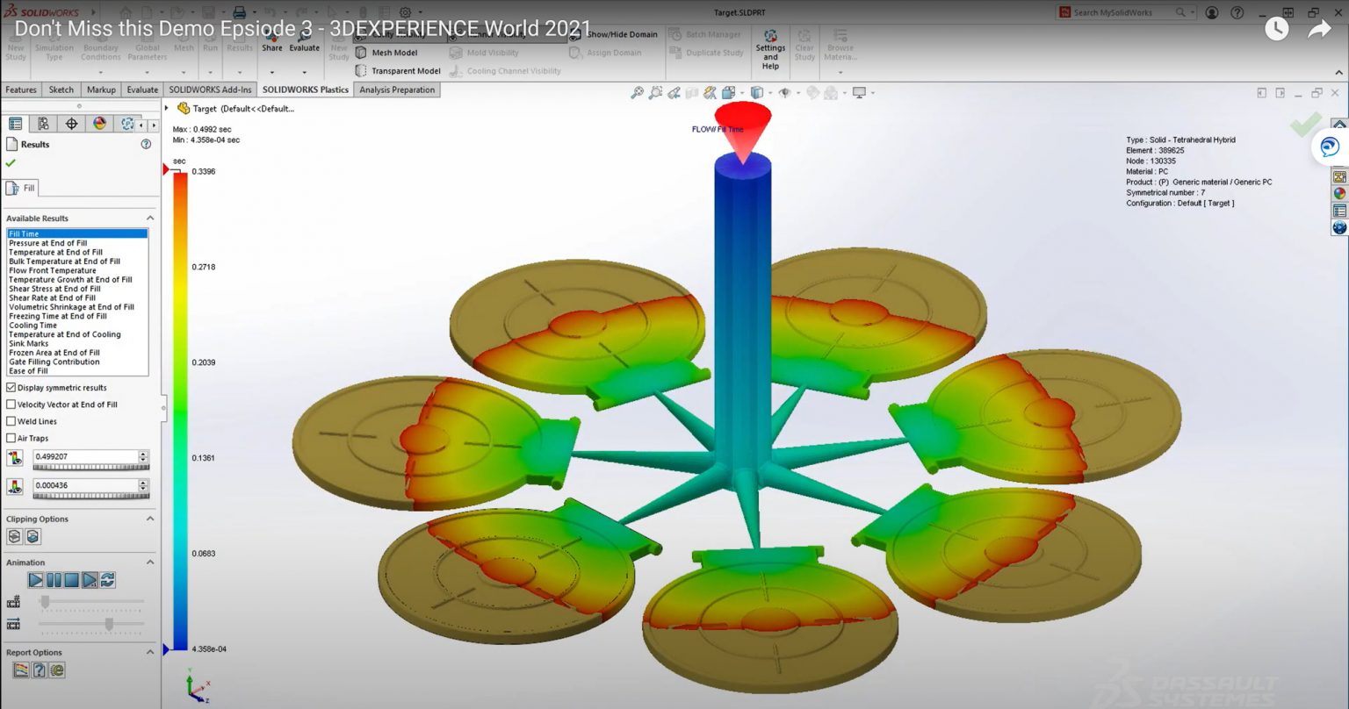This screenshot has width=1349, height=709.
Task: Click the red maximum marker on color legend
Action: [x=167, y=168]
